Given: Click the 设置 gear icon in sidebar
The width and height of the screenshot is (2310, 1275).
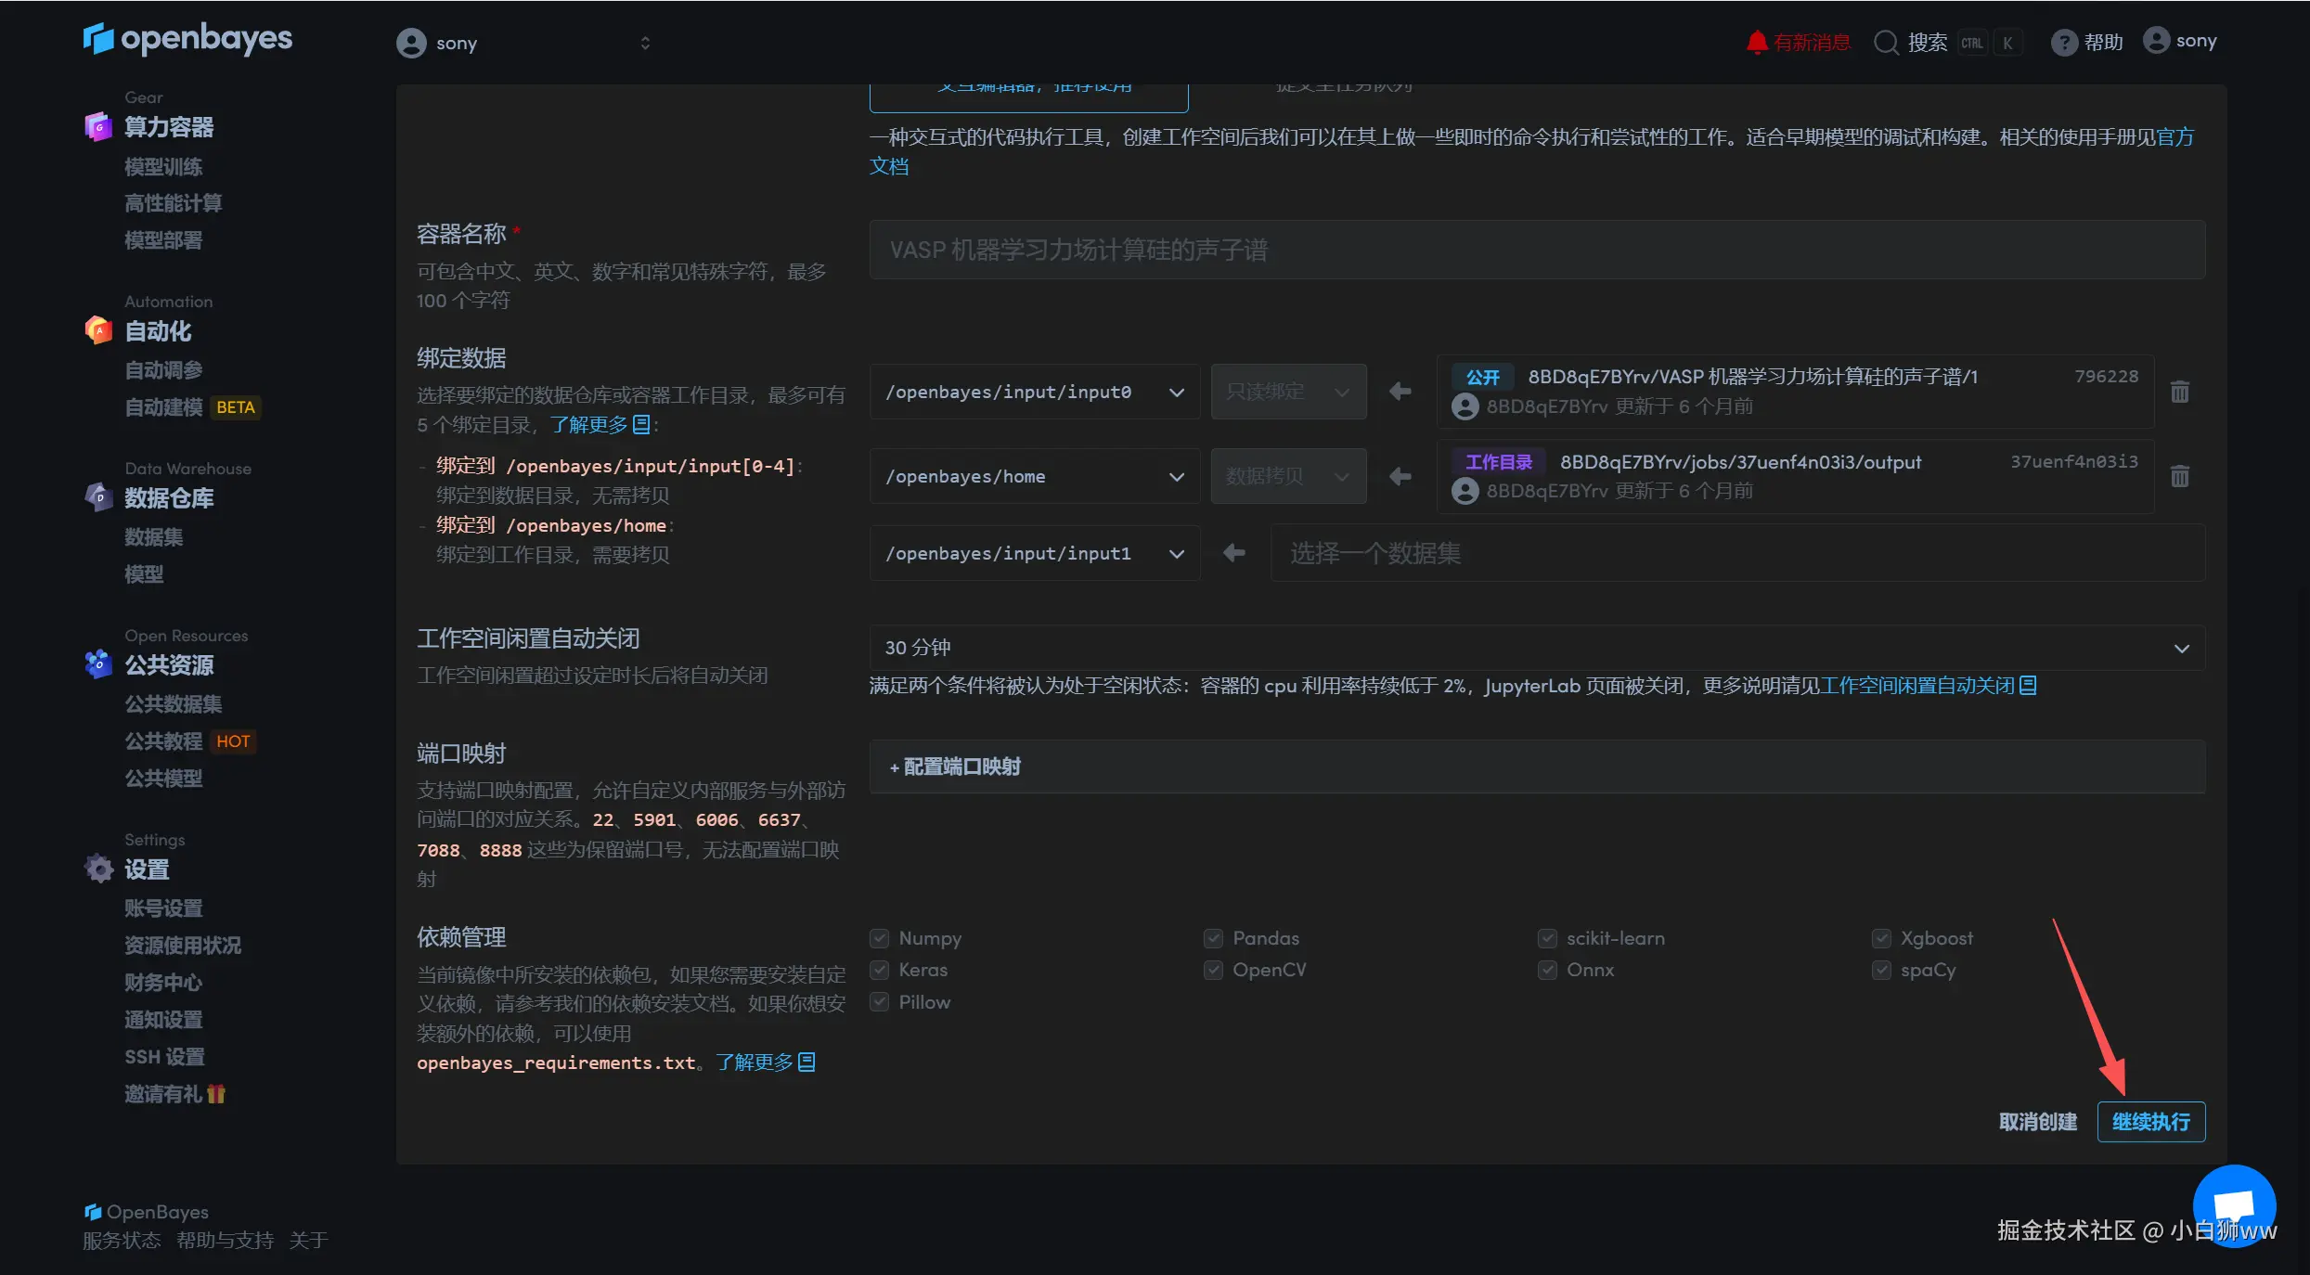Looking at the screenshot, I should [98, 869].
